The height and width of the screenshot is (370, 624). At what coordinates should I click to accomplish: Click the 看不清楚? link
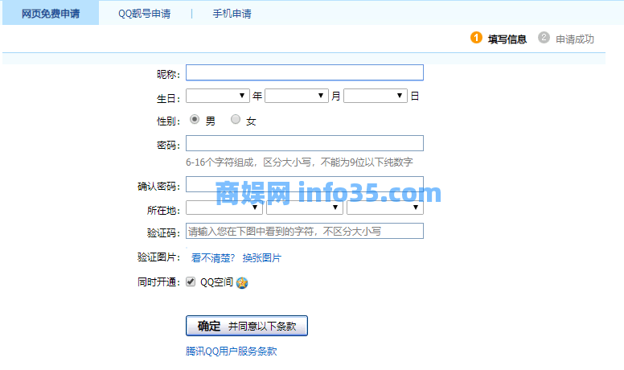(x=213, y=258)
